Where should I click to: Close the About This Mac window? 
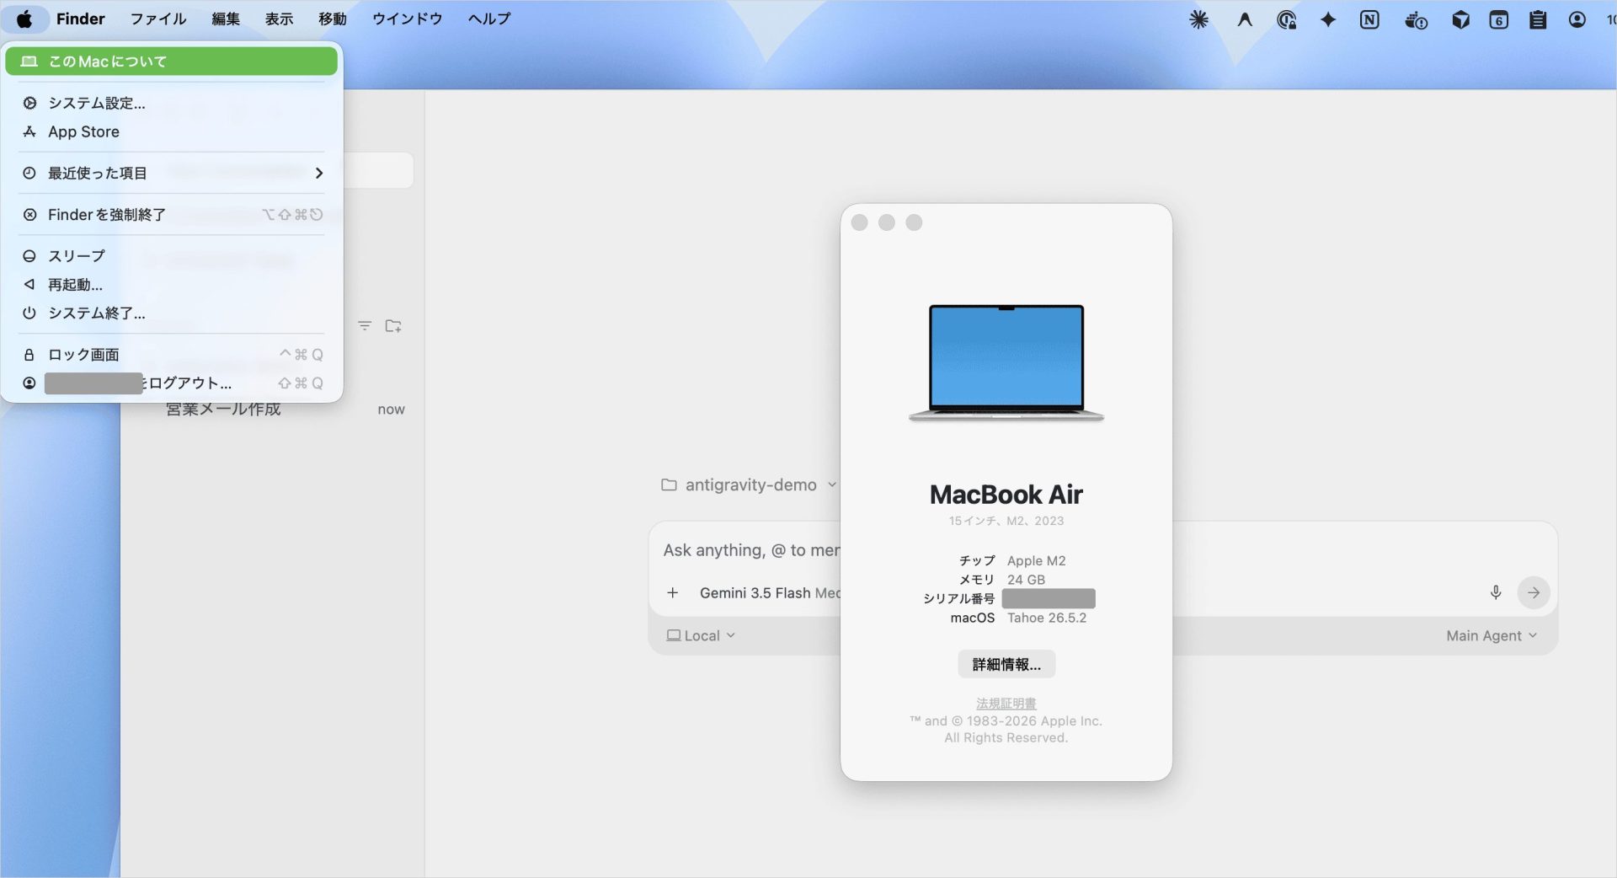(859, 222)
